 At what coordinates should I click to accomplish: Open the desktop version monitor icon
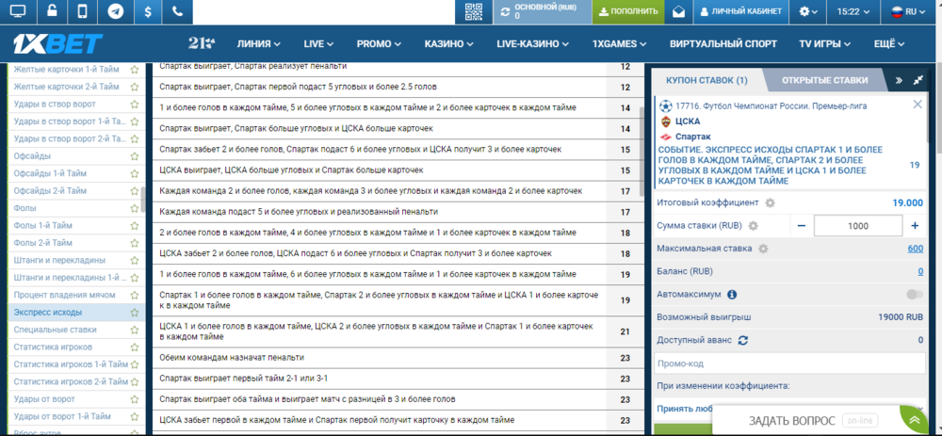pos(18,11)
